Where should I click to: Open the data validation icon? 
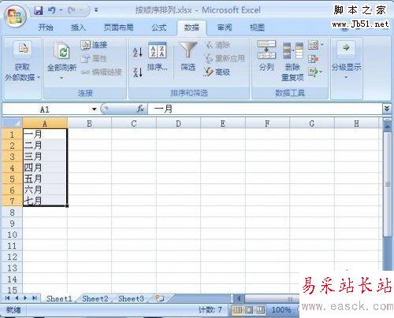tap(313, 46)
